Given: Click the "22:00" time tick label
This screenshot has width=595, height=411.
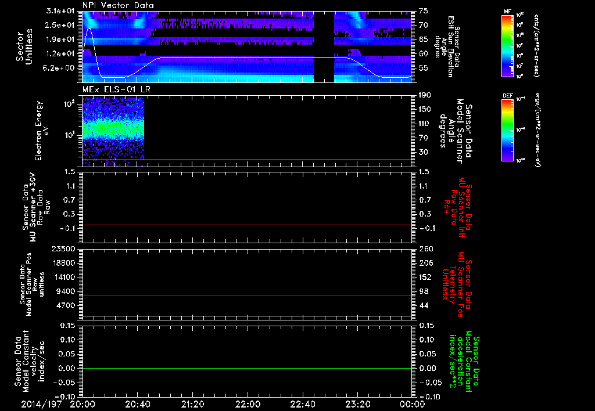Looking at the screenshot, I should coord(248,404).
